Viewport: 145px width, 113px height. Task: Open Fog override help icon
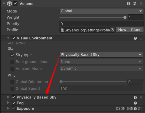tap(135, 103)
